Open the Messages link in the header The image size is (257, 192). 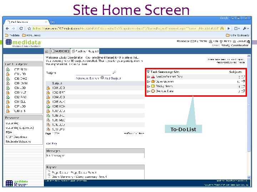click(x=183, y=41)
